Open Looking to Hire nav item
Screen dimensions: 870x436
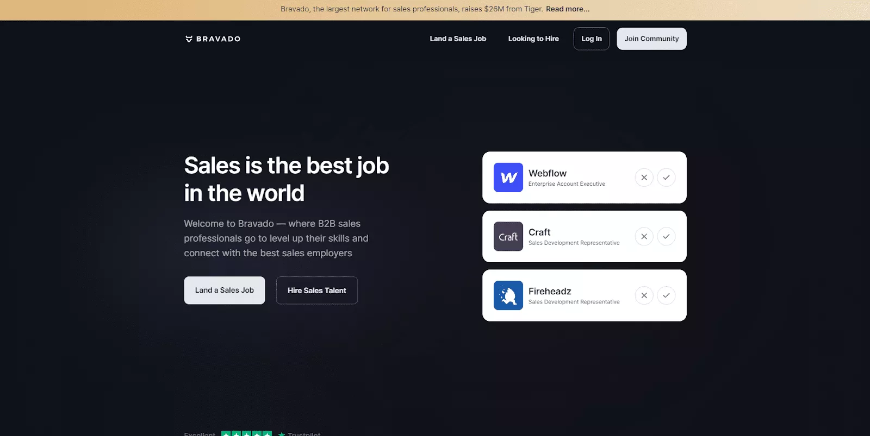[x=533, y=39]
